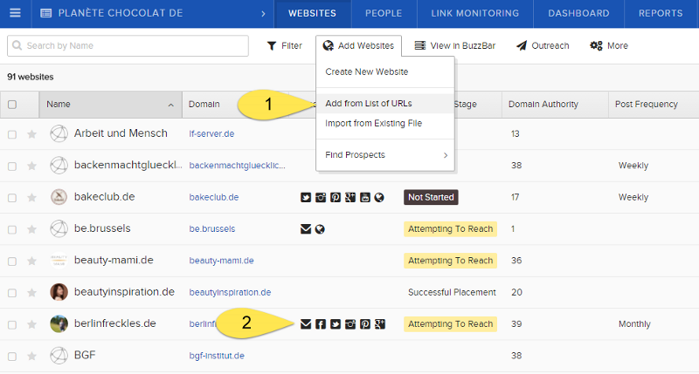The width and height of the screenshot is (699, 374).
Task: Star the bakeclub.de website
Action: point(31,197)
